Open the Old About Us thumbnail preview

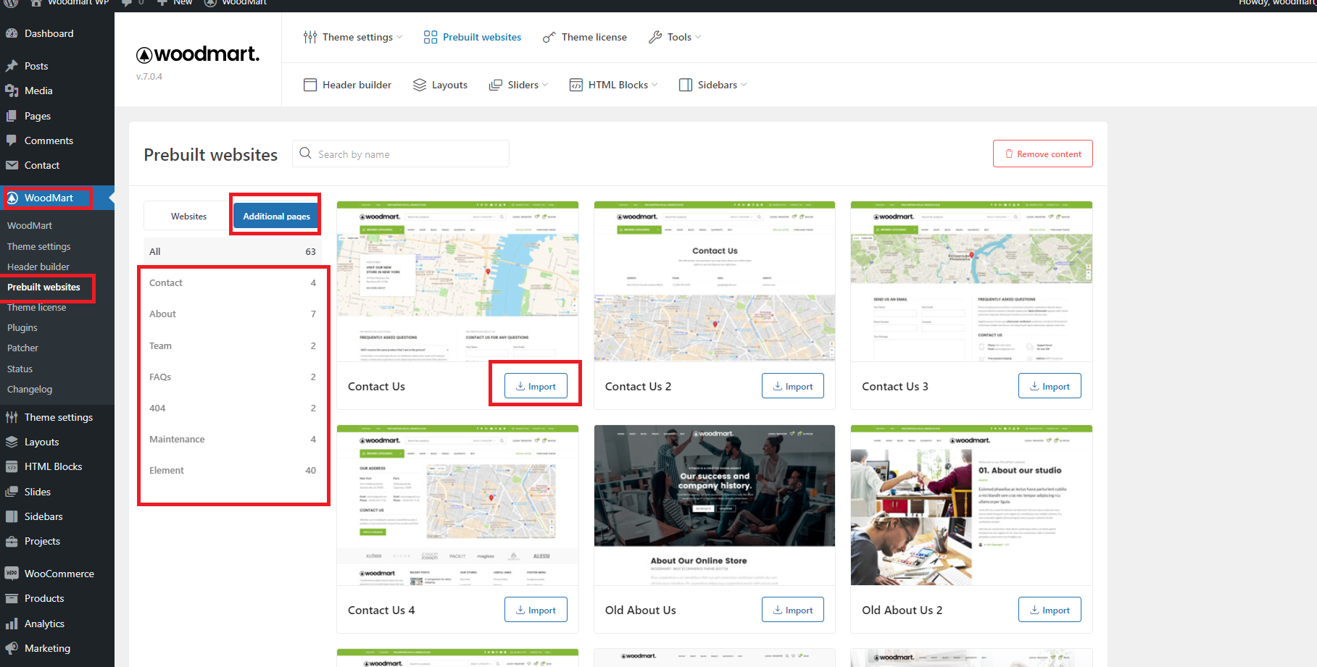click(x=715, y=506)
